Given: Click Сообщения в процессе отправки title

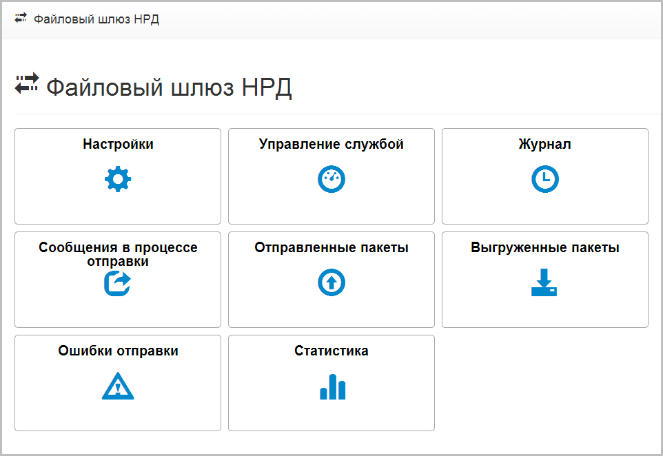Looking at the screenshot, I should click(118, 254).
